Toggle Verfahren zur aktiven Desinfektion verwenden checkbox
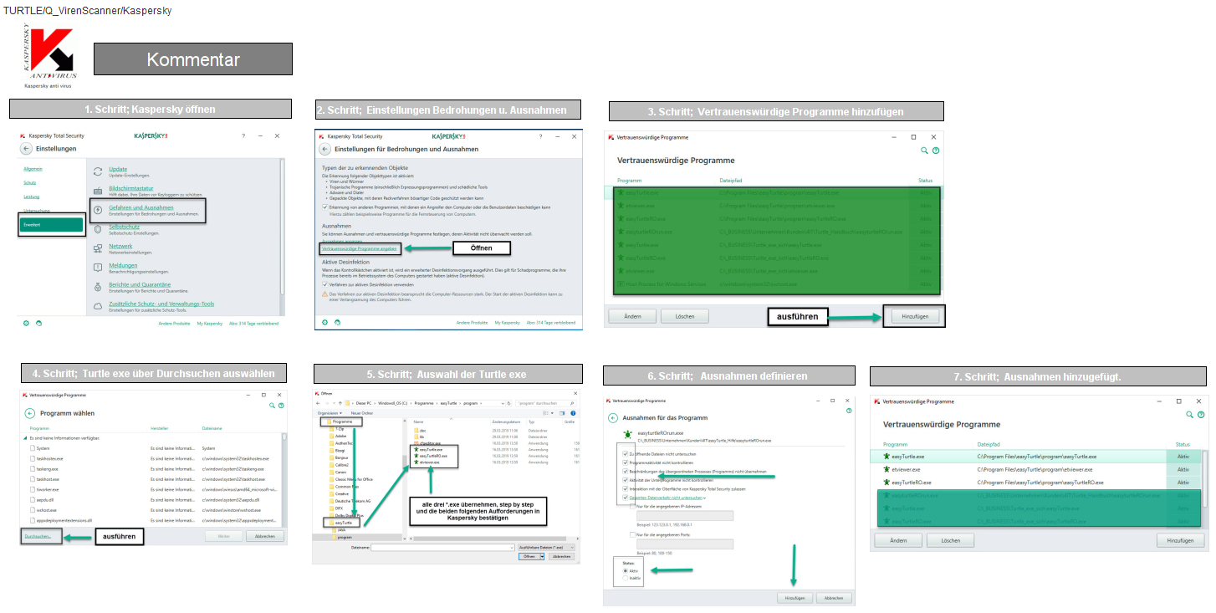Screen dimensions: 1216x613 325,284
